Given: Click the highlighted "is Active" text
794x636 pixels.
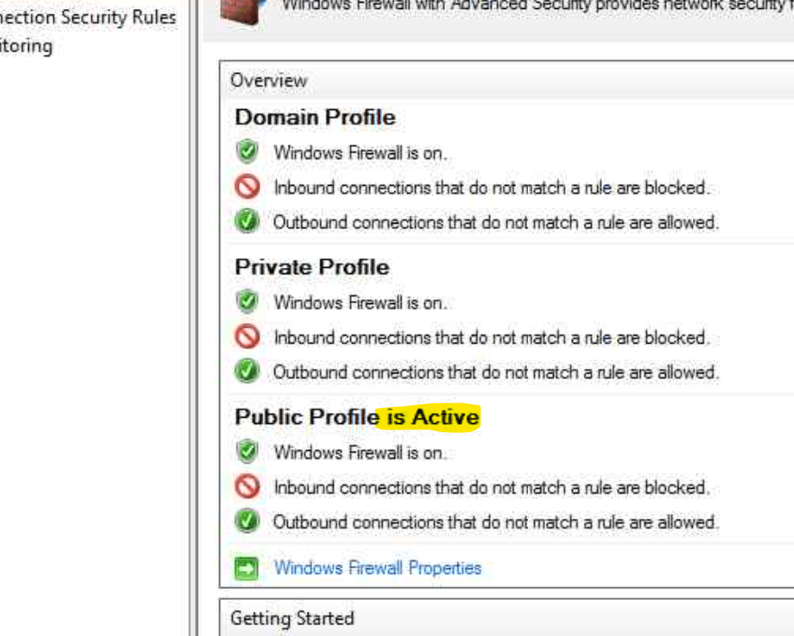Looking at the screenshot, I should tap(431, 418).
